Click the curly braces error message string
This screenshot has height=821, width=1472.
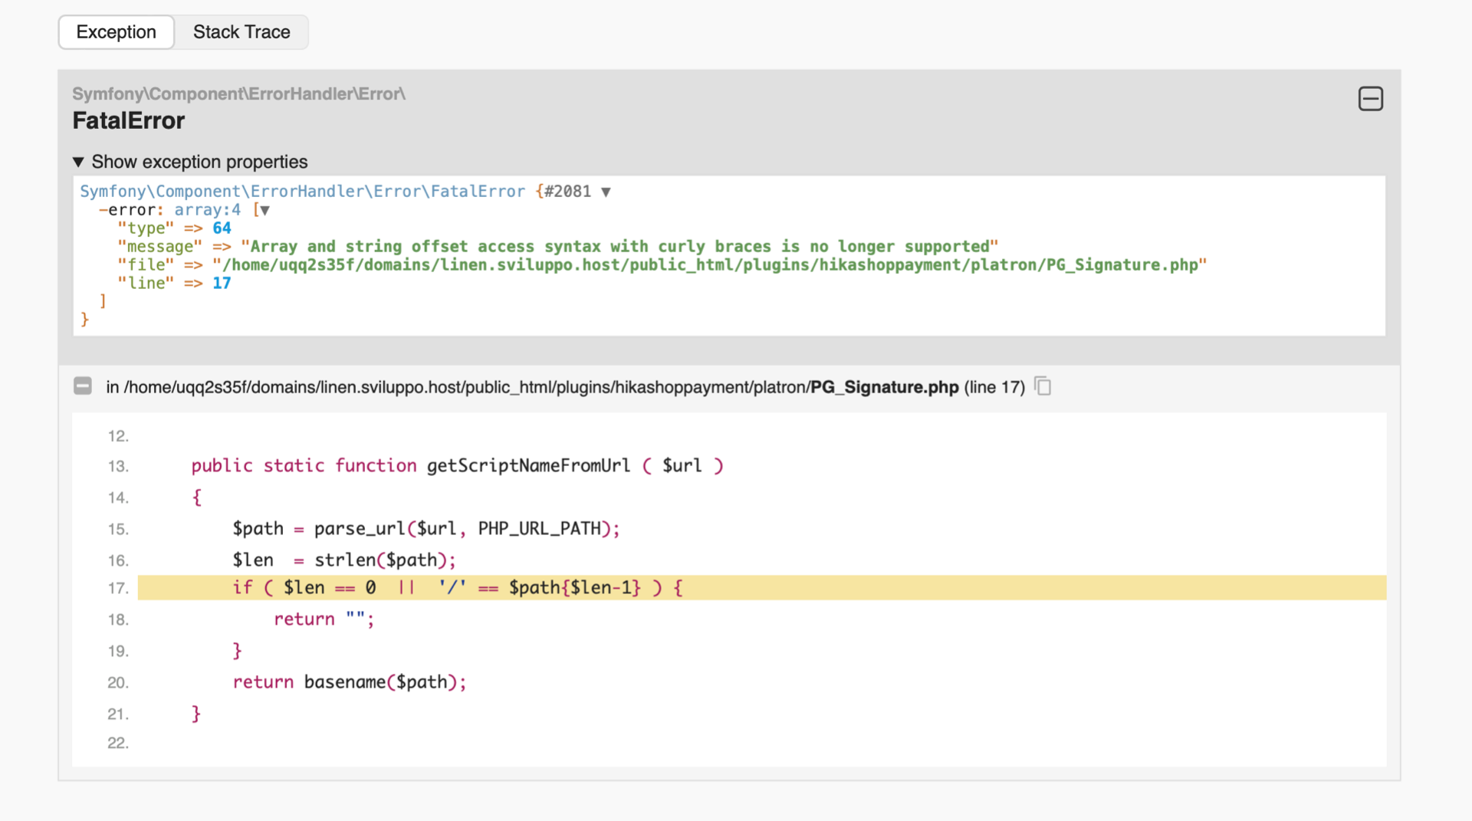[619, 247]
